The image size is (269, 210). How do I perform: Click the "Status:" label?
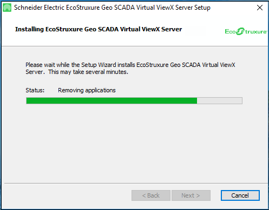(x=35, y=90)
